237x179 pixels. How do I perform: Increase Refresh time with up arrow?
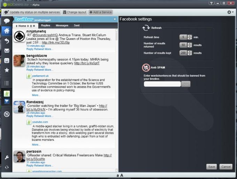(x=190, y=36)
